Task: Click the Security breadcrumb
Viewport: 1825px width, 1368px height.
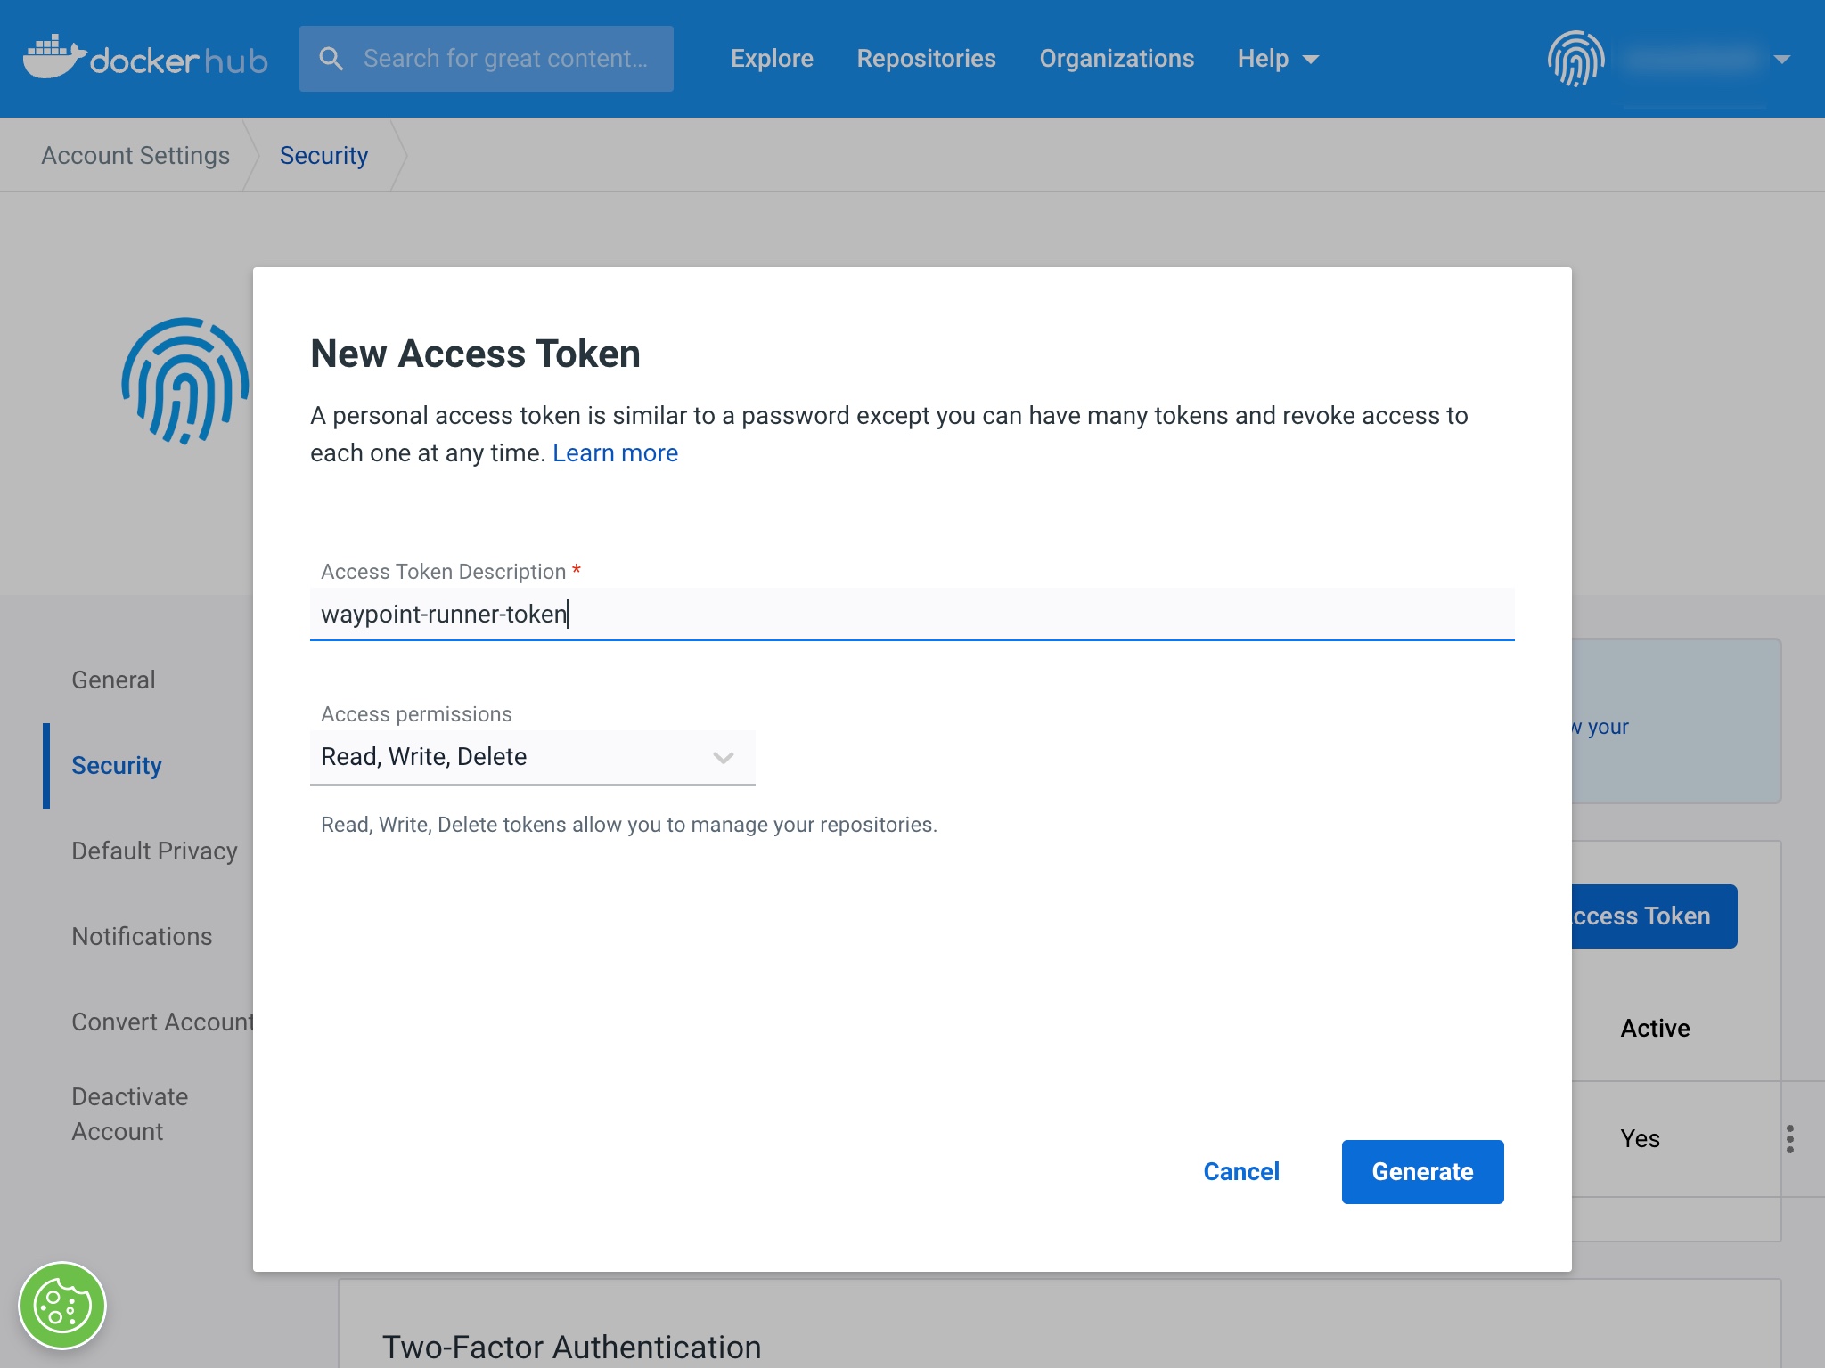Action: (x=323, y=155)
